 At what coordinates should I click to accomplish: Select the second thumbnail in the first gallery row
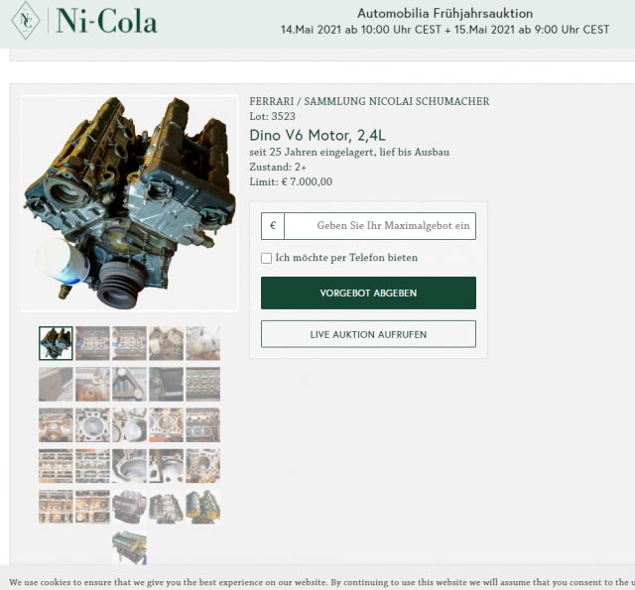click(x=92, y=343)
